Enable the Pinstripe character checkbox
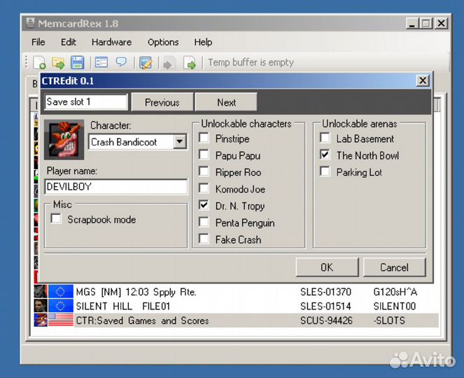This screenshot has height=378, width=464. pyautogui.click(x=204, y=138)
